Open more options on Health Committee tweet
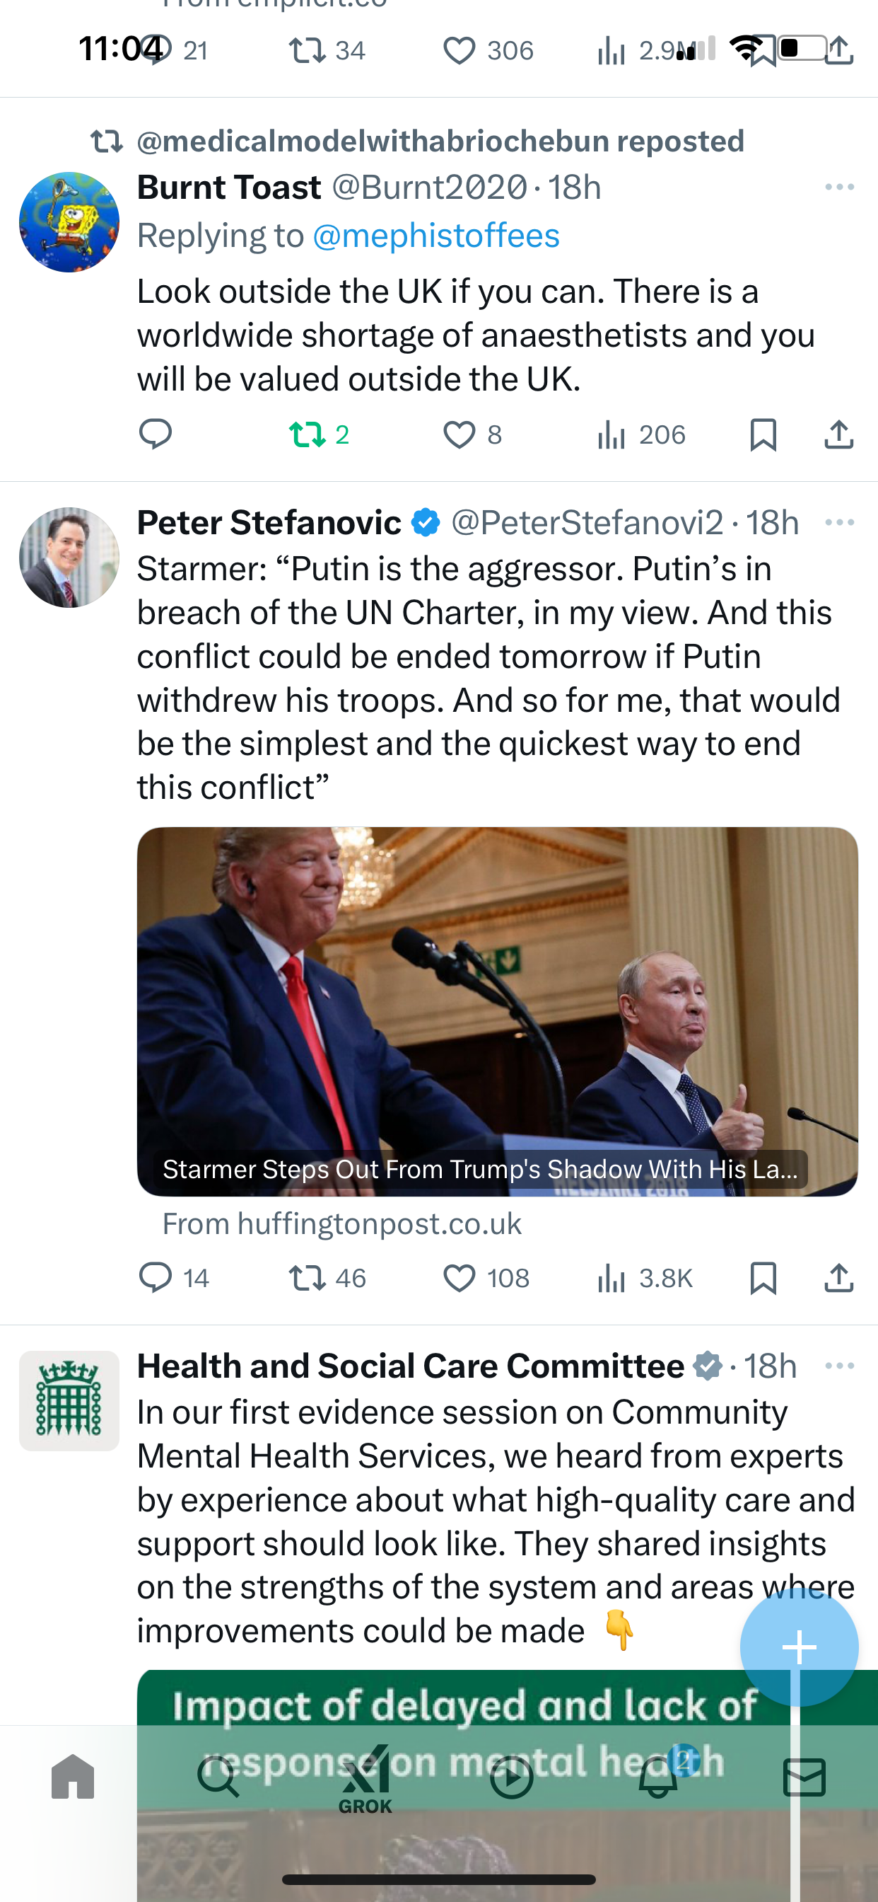The width and height of the screenshot is (878, 1902). 840,1366
